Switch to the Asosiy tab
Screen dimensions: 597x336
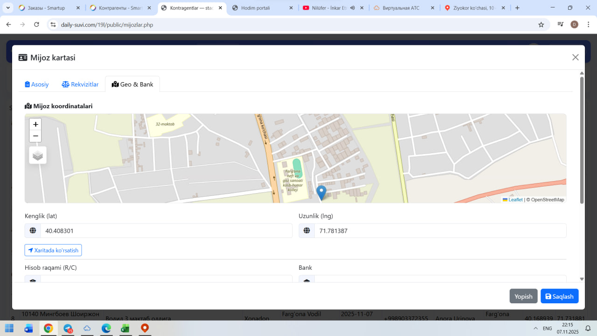click(x=37, y=84)
